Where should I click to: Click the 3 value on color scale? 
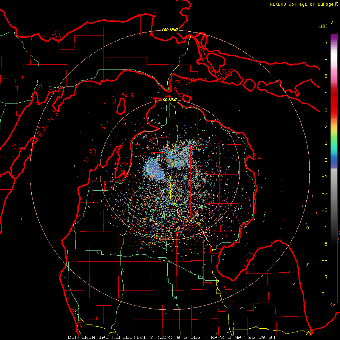click(326, 110)
